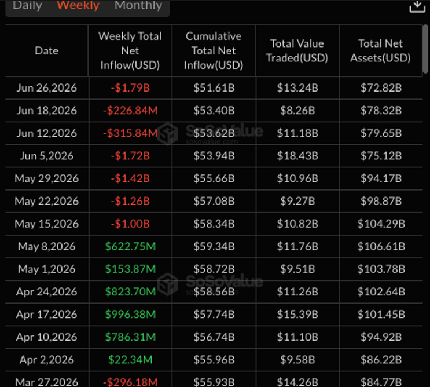The height and width of the screenshot is (387, 430).
Task: Select the Jun 12,2026 date cell
Action: pos(47,133)
